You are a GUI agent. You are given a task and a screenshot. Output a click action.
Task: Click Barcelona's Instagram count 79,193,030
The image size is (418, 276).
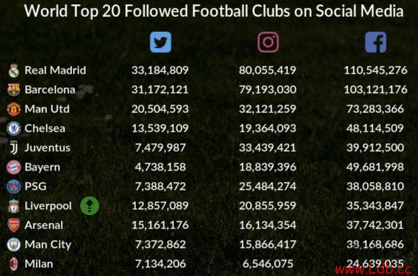[x=268, y=90]
